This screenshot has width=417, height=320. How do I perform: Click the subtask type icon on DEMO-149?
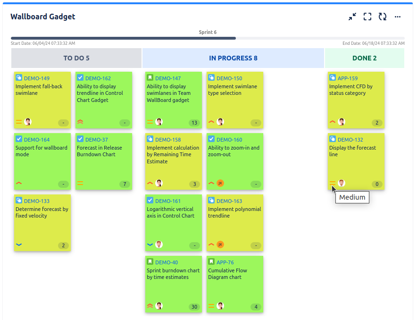pos(19,77)
